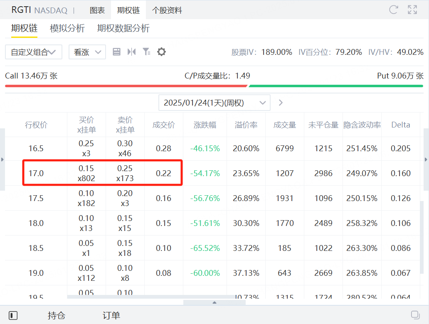This screenshot has height=324, width=429.
Task: Click the IV百分位 79.20% value
Action: pos(348,52)
